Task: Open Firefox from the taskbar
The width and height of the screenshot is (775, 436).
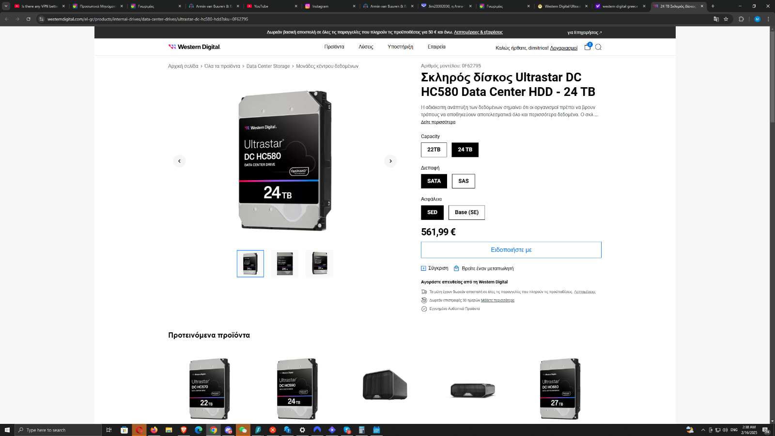Action: [x=154, y=430]
